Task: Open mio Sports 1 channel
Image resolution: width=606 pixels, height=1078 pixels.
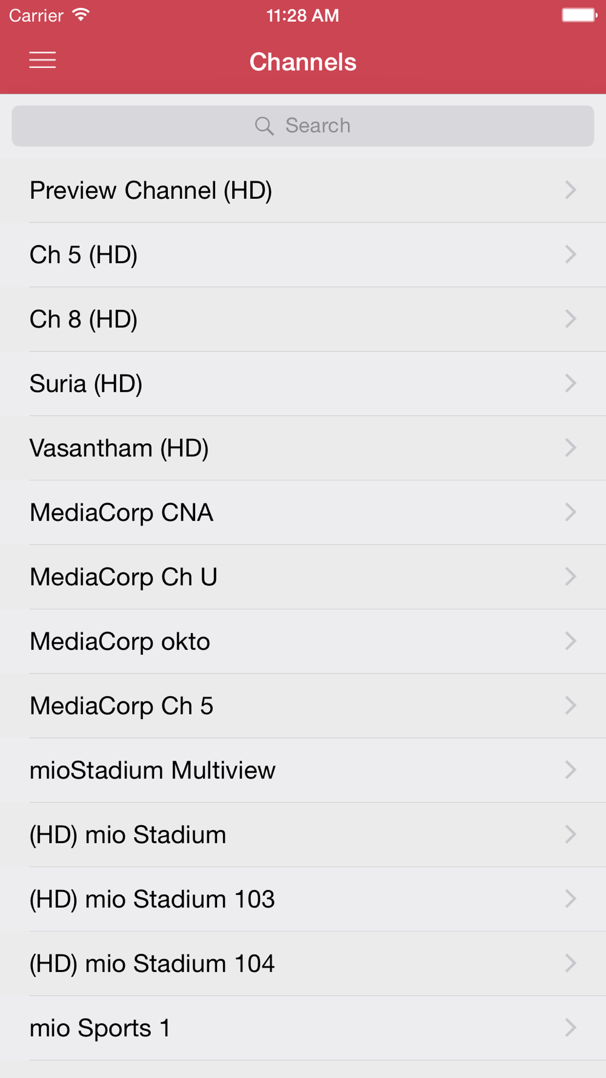Action: coord(100,1028)
